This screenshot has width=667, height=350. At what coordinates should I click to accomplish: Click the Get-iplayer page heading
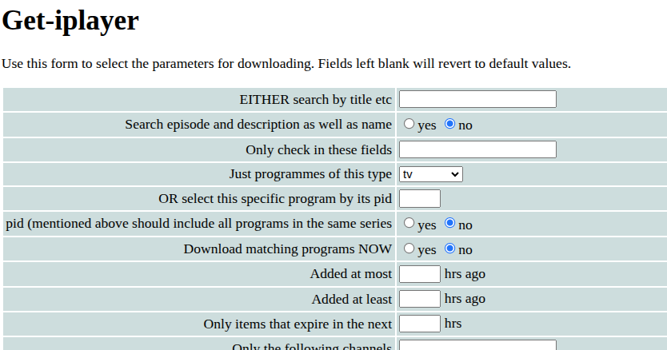[70, 22]
